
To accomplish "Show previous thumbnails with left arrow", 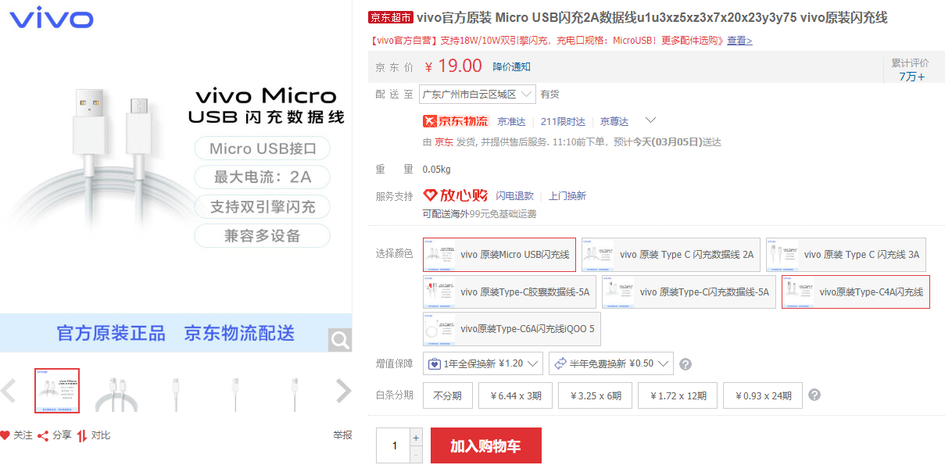I will pyautogui.click(x=9, y=391).
